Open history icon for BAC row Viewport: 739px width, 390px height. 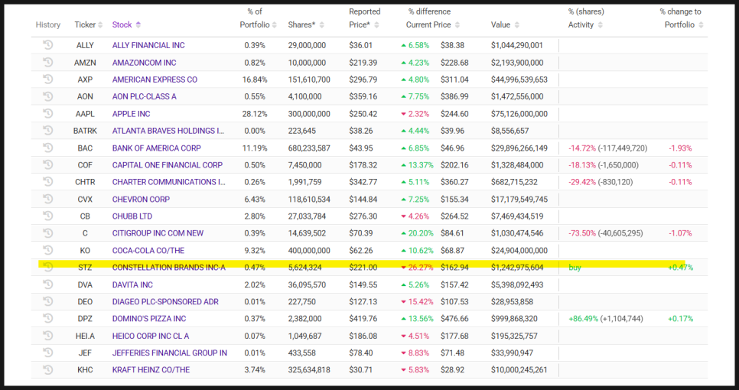pyautogui.click(x=47, y=148)
